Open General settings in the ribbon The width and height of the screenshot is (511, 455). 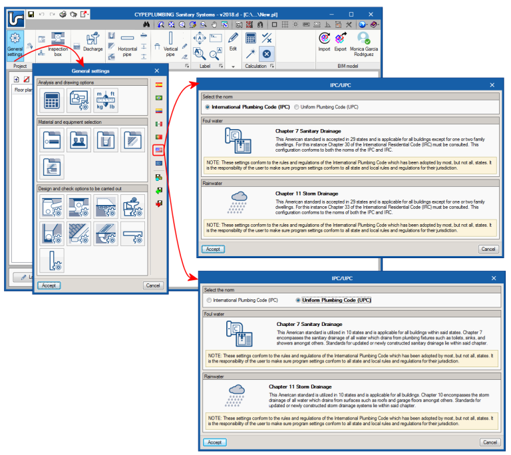pos(15,45)
